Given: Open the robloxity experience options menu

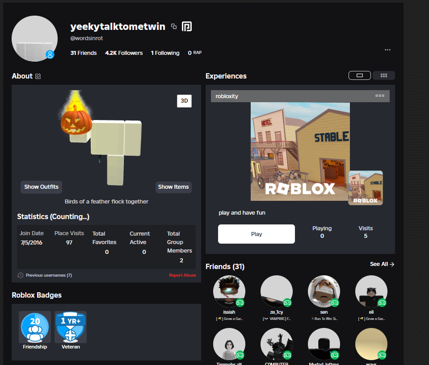Looking at the screenshot, I should click(380, 95).
